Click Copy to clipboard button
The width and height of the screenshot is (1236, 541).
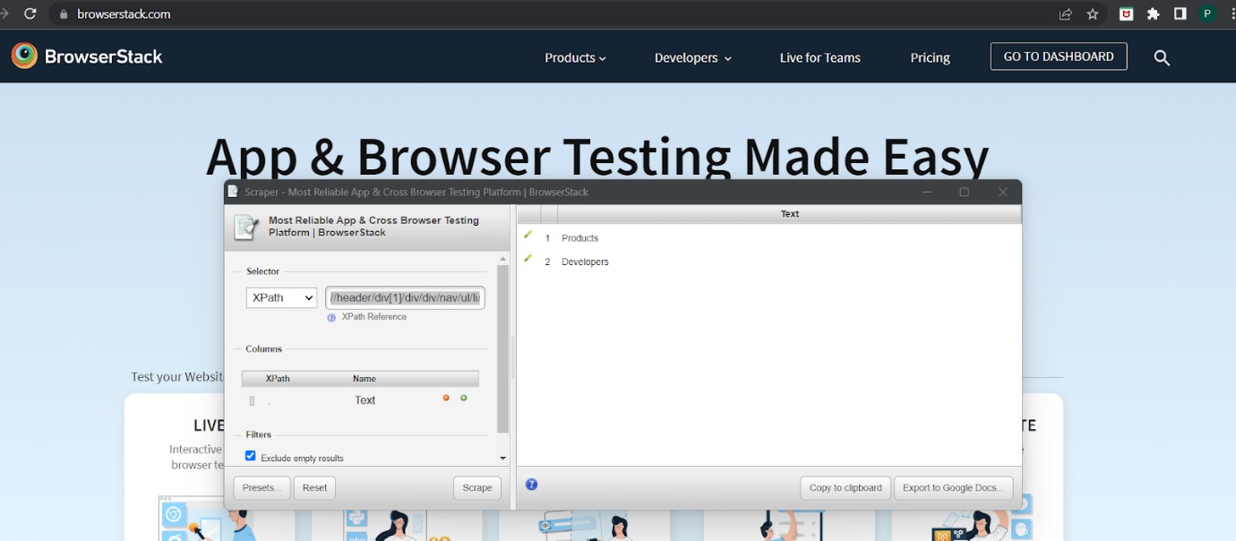(845, 488)
